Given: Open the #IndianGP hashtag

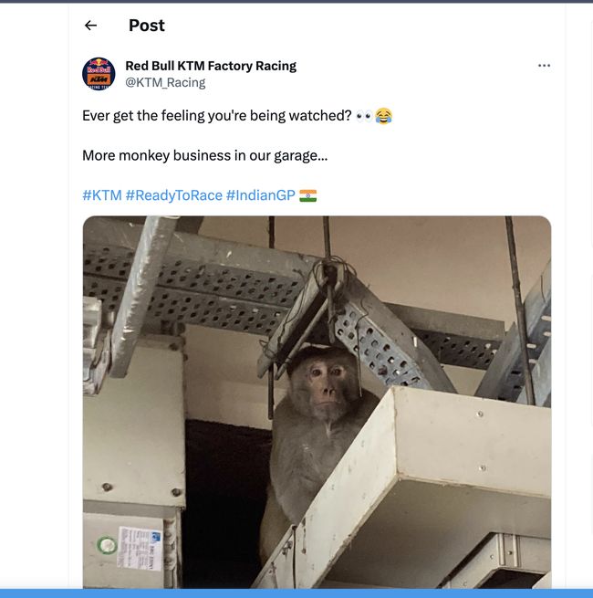Looking at the screenshot, I should [x=261, y=195].
